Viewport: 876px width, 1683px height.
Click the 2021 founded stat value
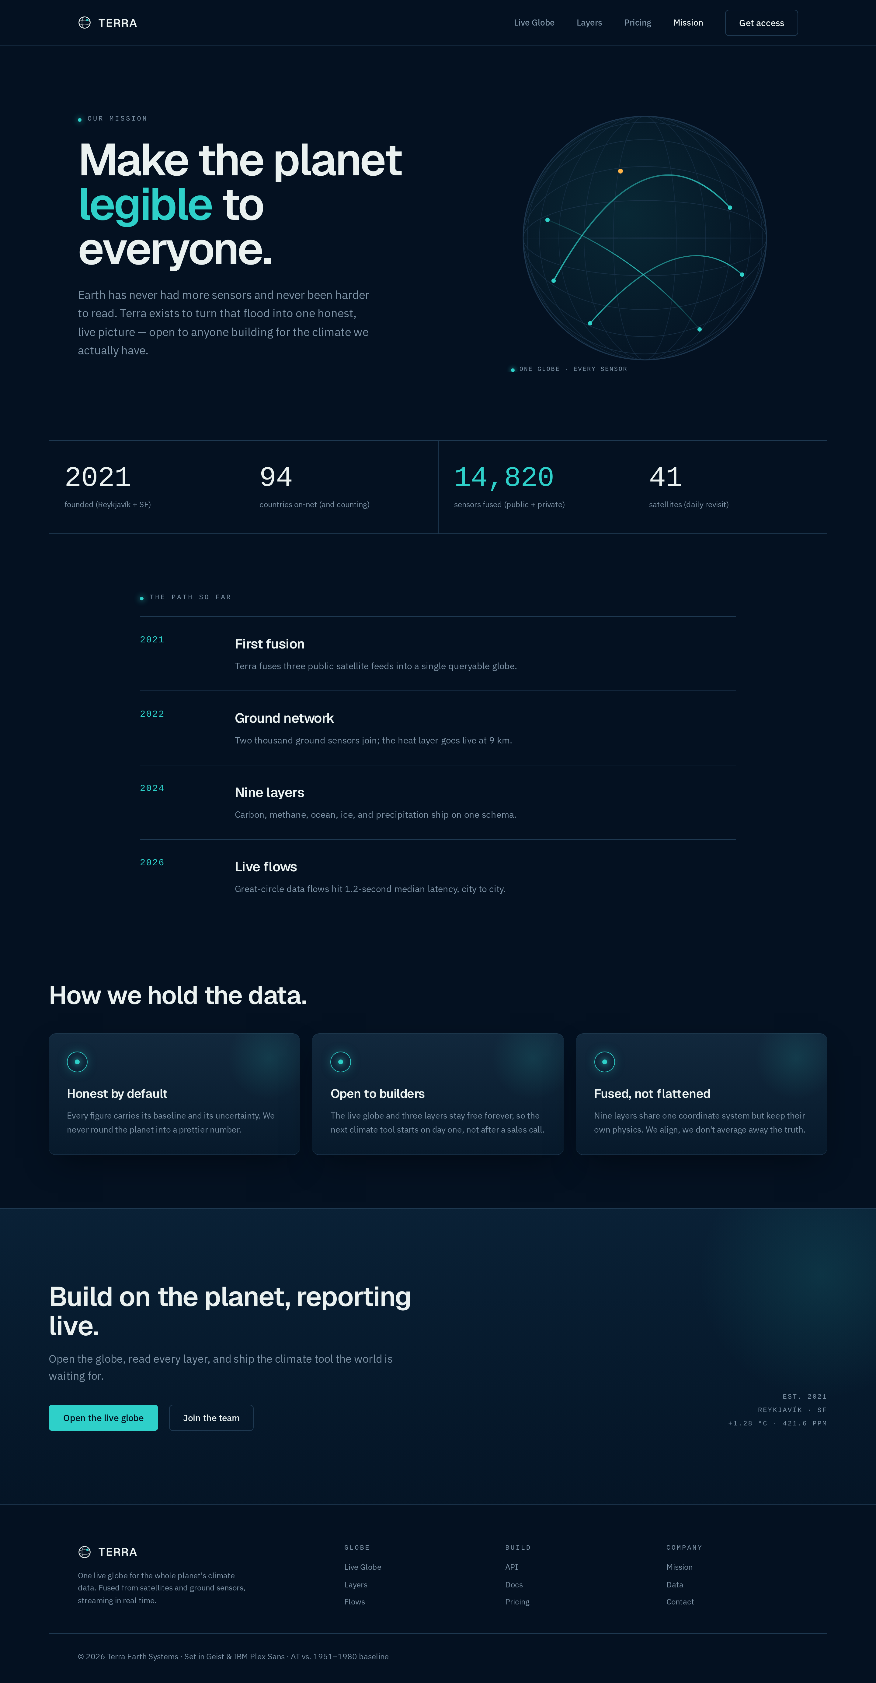tap(98, 477)
